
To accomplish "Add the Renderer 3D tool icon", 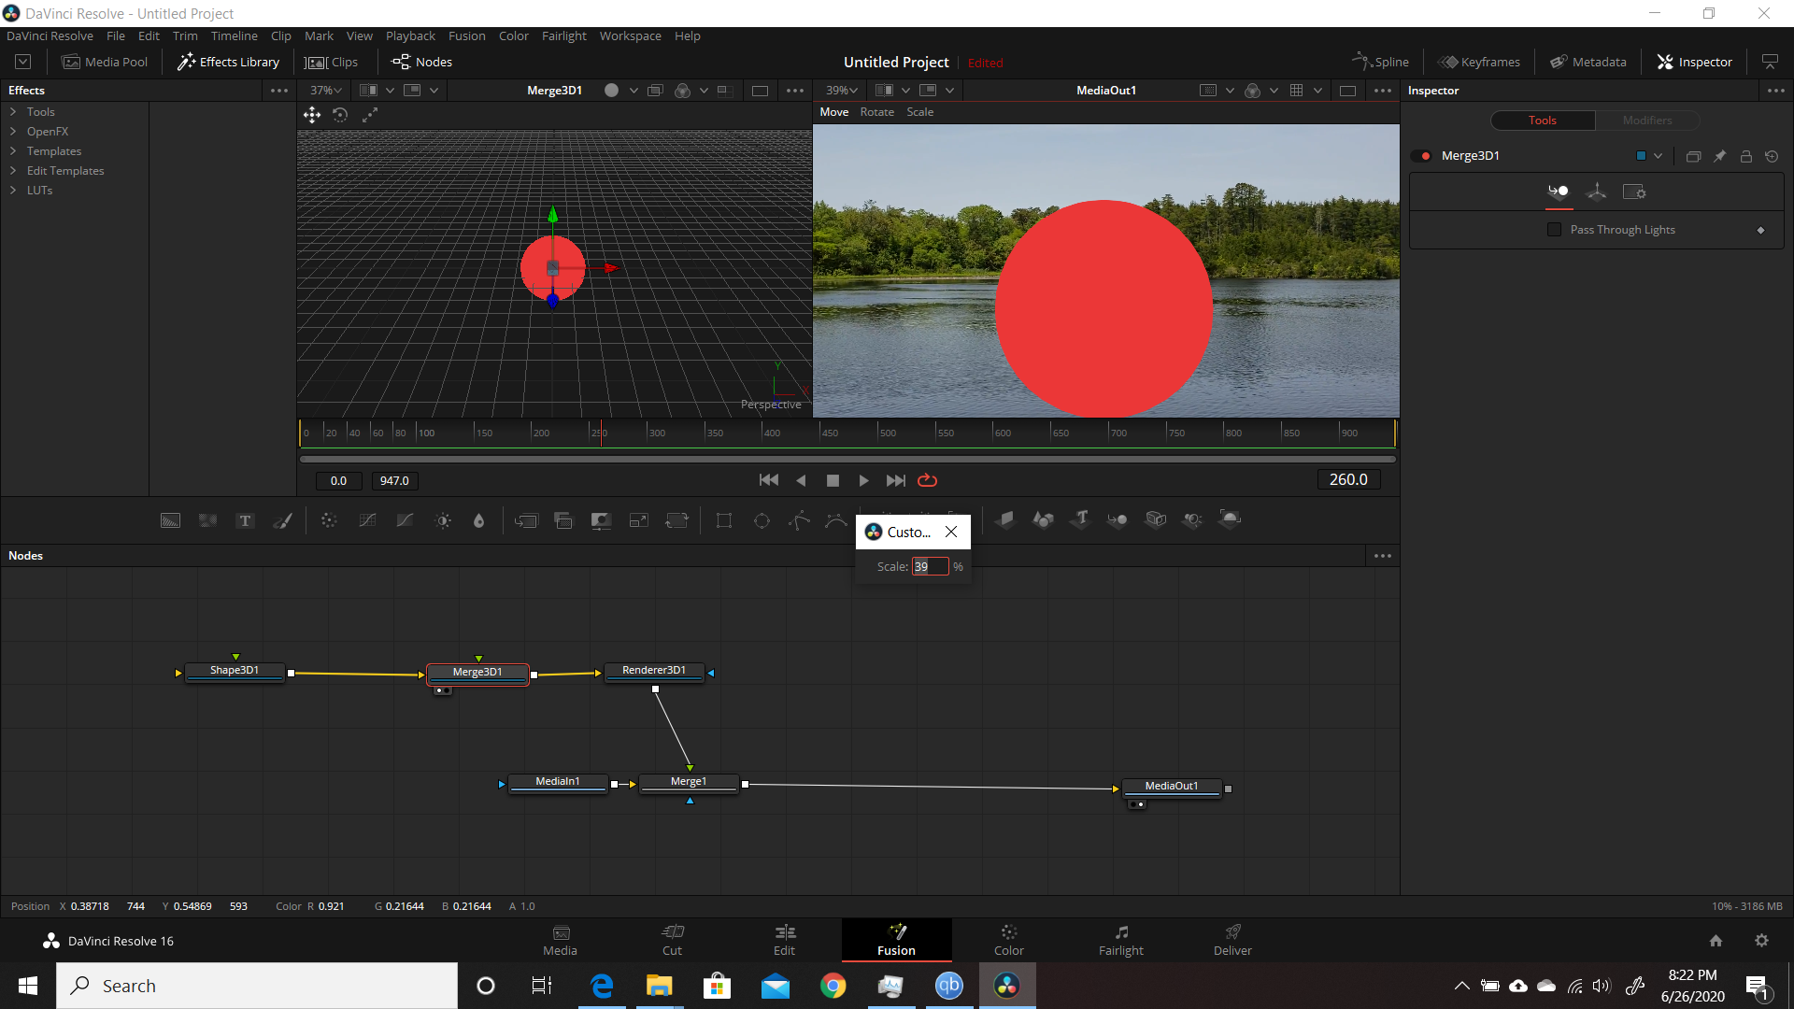I will [1231, 519].
